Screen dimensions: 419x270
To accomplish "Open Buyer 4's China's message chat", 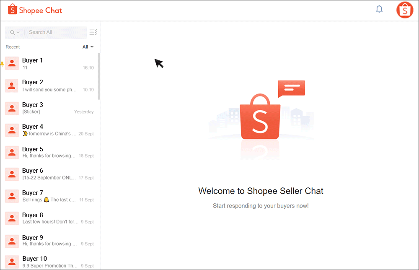I will 50,130.
